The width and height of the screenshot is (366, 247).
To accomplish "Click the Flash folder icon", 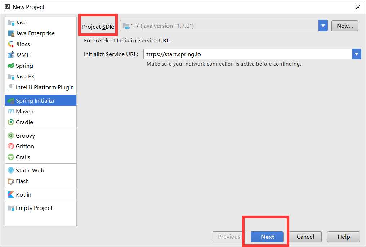I will click(x=11, y=181).
